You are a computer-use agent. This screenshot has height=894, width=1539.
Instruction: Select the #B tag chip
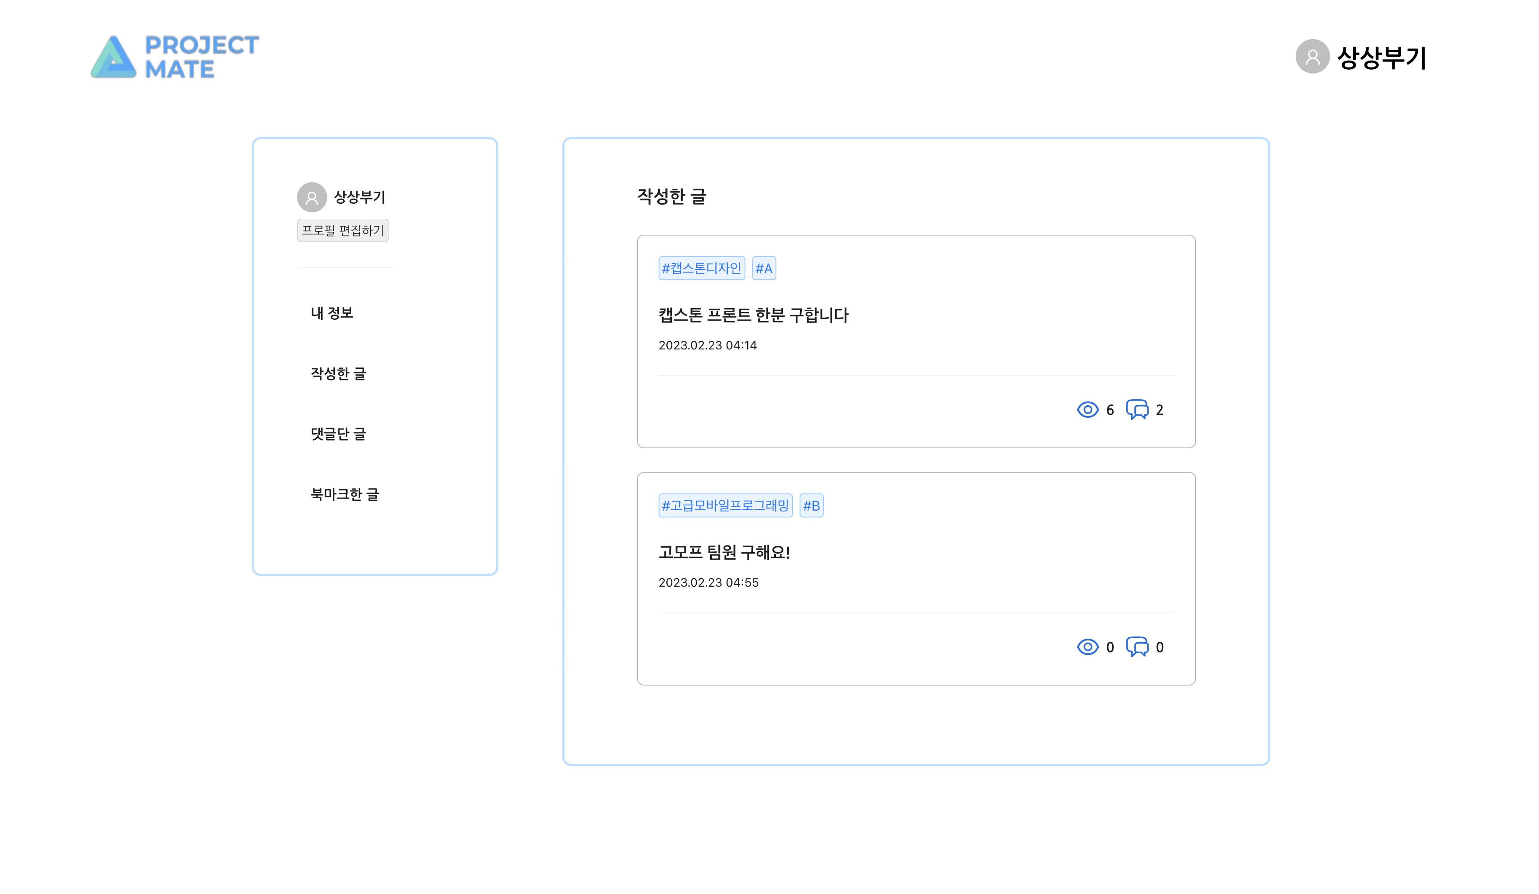tap(810, 505)
